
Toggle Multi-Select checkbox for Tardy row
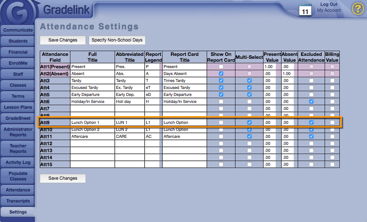click(249, 80)
